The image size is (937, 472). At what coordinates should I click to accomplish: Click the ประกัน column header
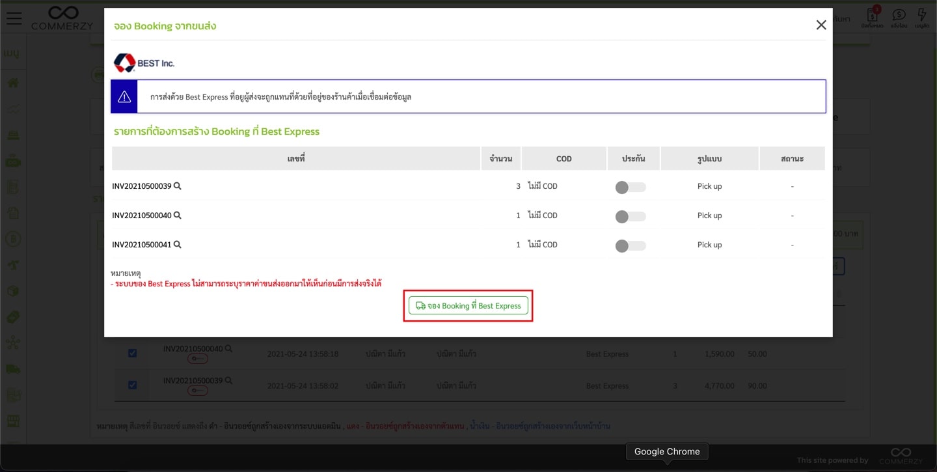click(634, 158)
